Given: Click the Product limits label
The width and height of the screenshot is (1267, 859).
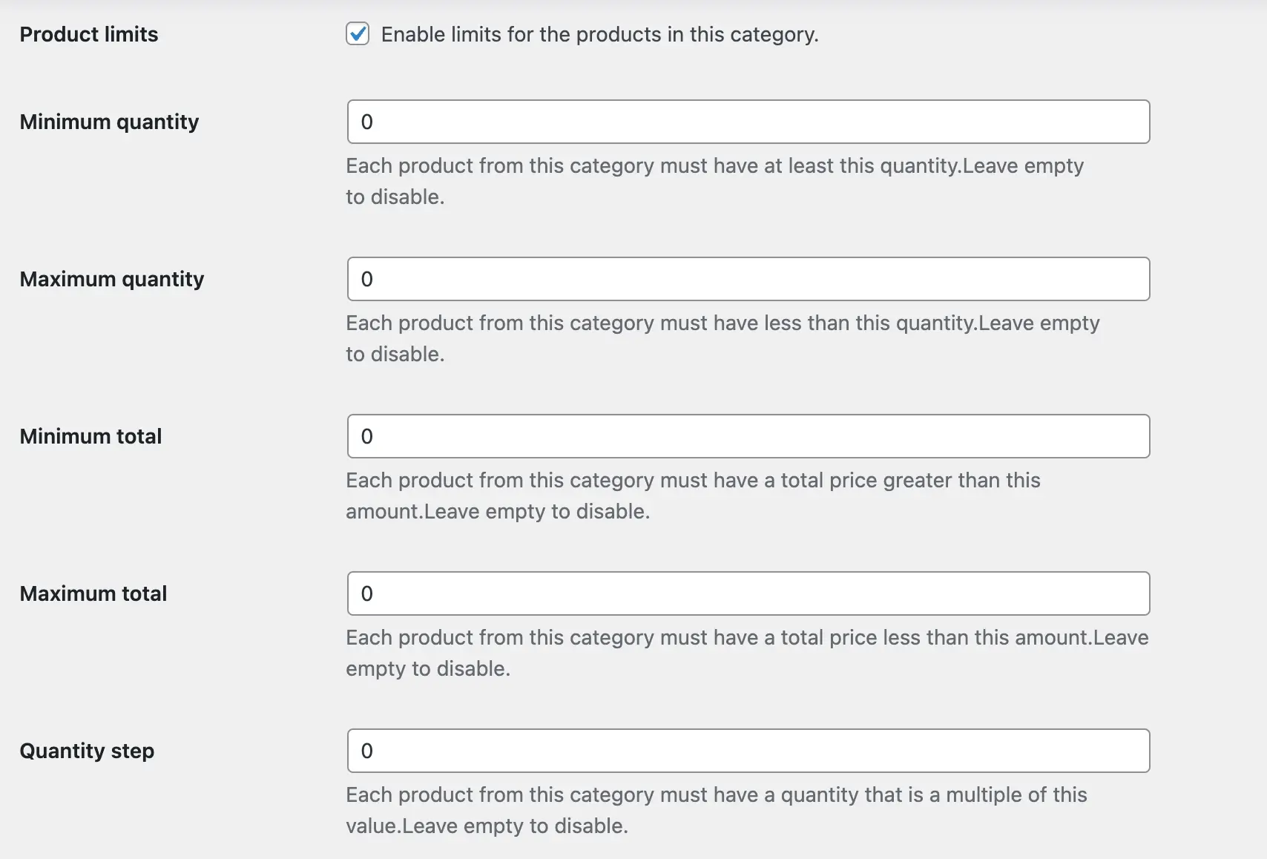Looking at the screenshot, I should (x=89, y=33).
